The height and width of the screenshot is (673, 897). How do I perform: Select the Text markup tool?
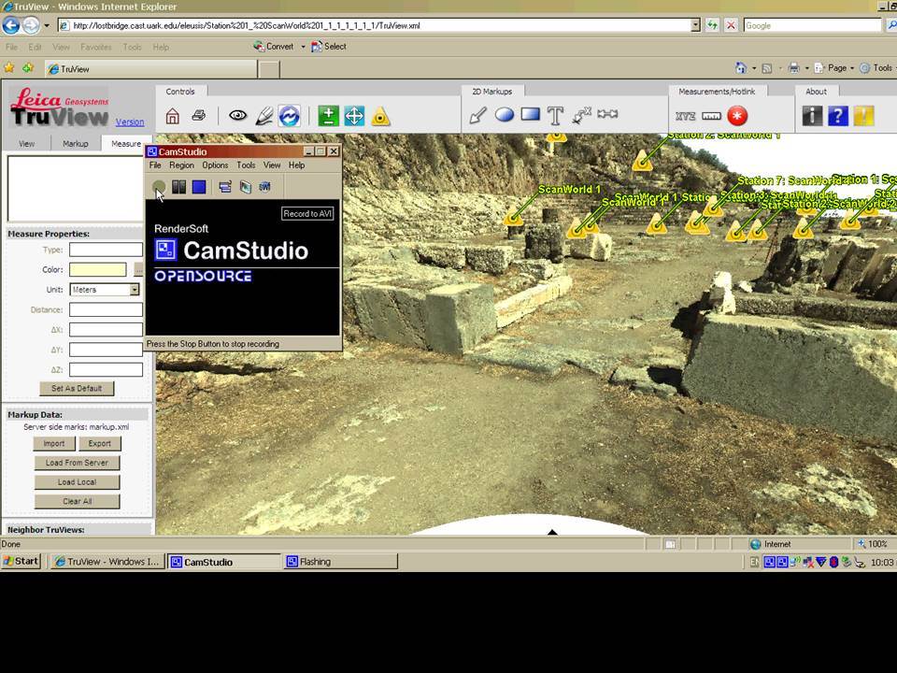pyautogui.click(x=555, y=116)
